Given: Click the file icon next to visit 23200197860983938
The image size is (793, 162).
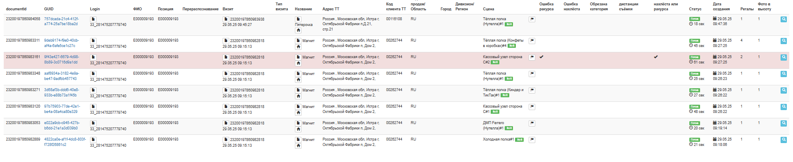Looking at the screenshot, I should [226, 19].
